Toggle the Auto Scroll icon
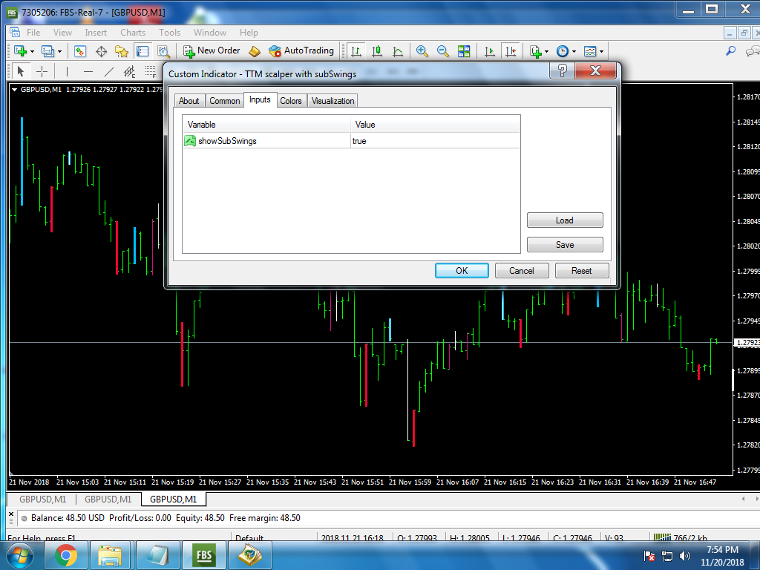Screen dimensions: 760x570 [x=490, y=51]
